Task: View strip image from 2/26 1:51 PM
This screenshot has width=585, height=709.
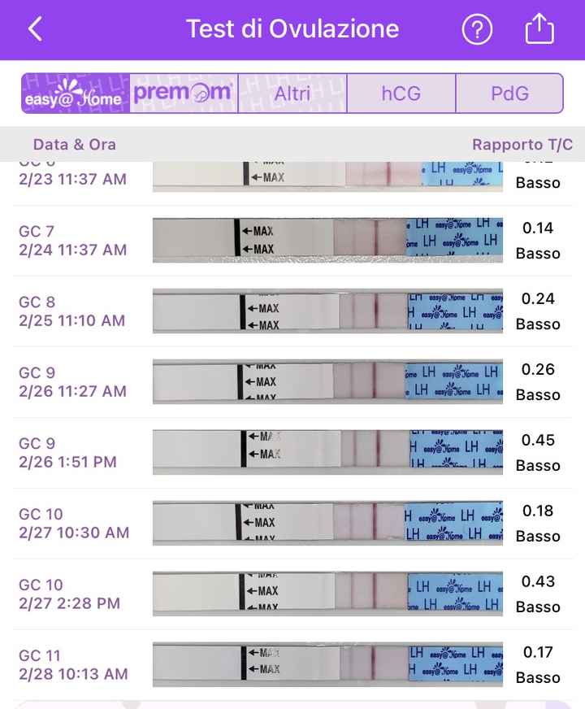Action: point(327,452)
